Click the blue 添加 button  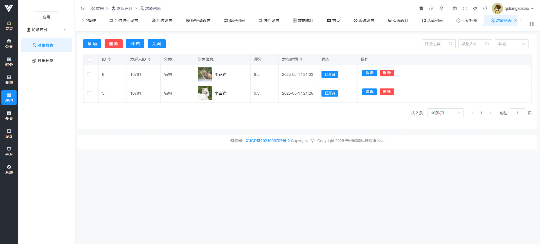coord(92,44)
